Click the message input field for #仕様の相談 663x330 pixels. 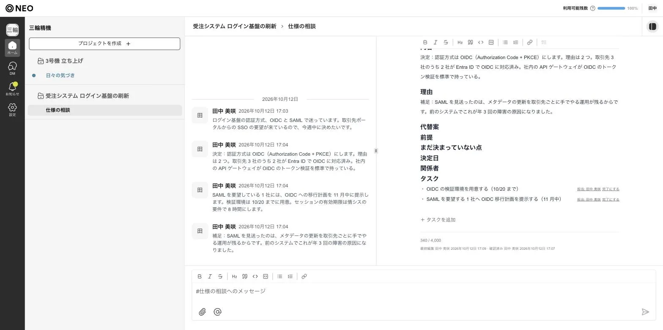point(424,291)
